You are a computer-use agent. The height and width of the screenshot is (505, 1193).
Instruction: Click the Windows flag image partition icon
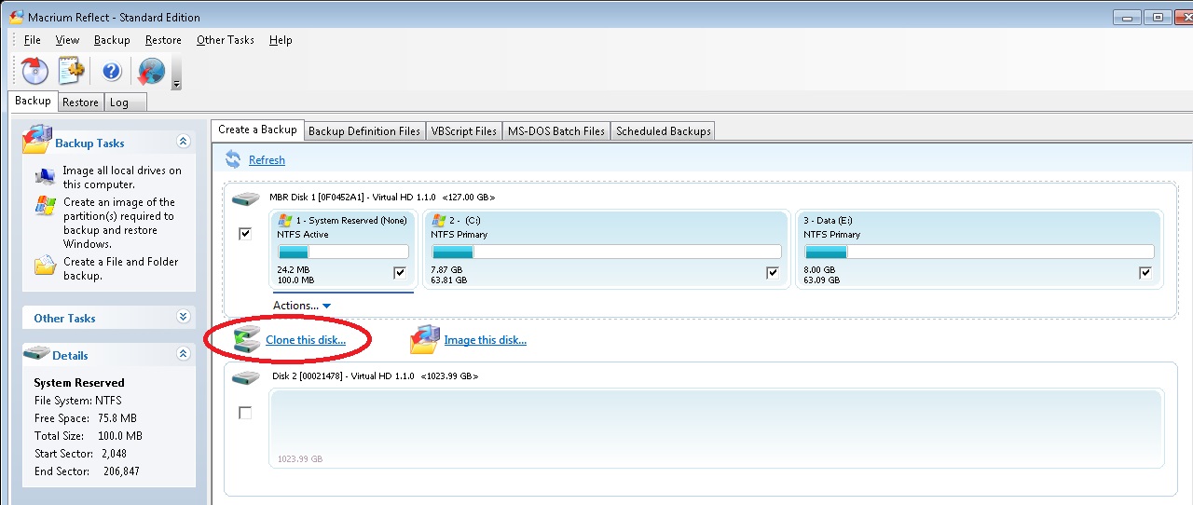[x=45, y=205]
